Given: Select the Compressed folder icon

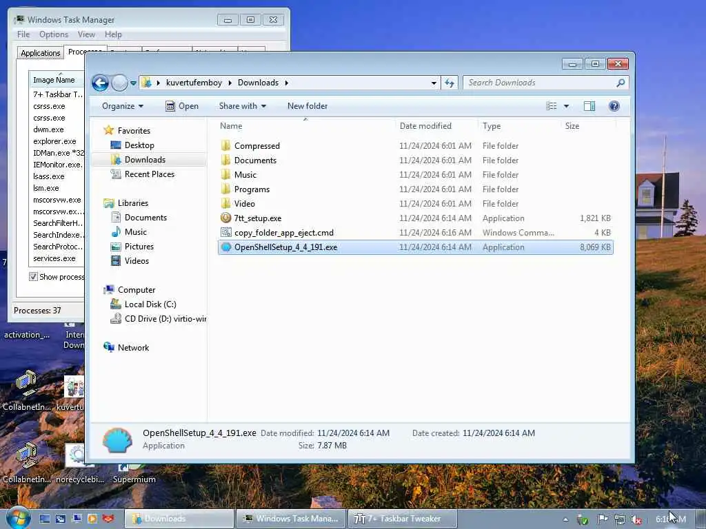Looking at the screenshot, I should click(x=225, y=146).
